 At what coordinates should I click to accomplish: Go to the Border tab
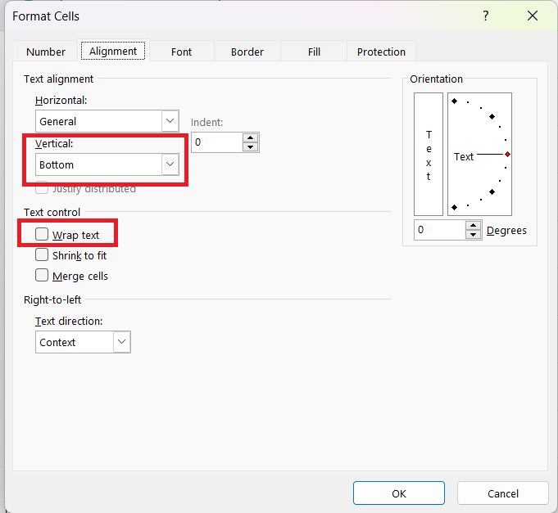247,52
